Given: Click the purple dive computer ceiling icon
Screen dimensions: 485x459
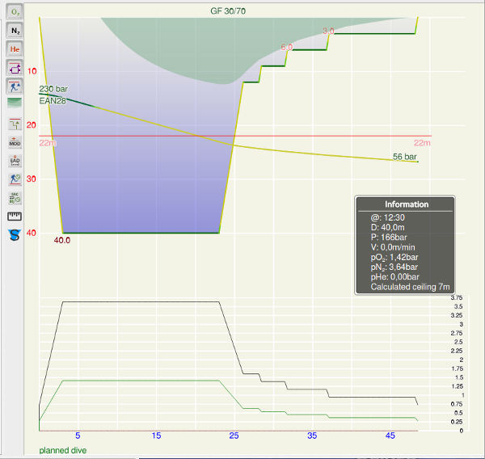Looking at the screenshot, I should pos(15,67).
